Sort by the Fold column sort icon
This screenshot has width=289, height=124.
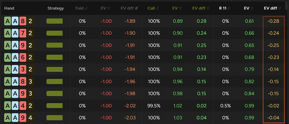86,8
